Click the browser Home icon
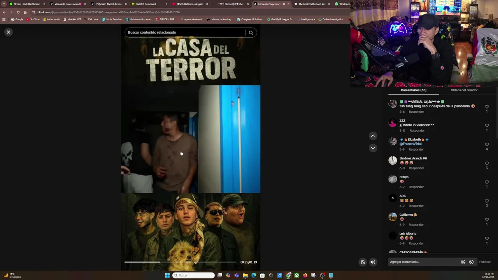The width and height of the screenshot is (498, 280). coord(25,12)
